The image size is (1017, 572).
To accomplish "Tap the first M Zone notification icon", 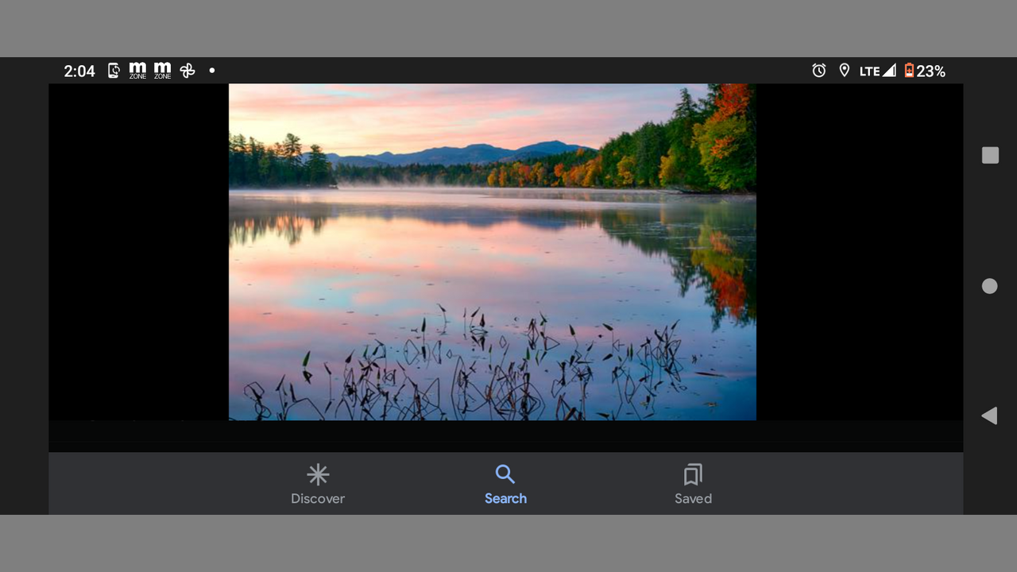I will (137, 71).
